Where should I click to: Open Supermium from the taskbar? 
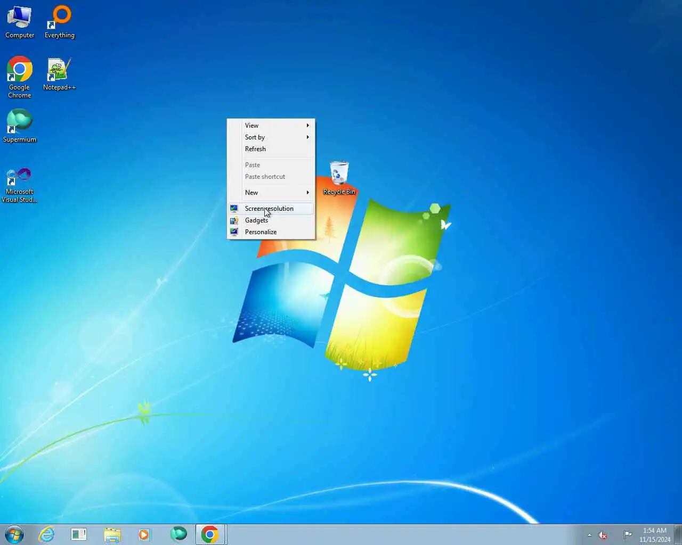(178, 534)
